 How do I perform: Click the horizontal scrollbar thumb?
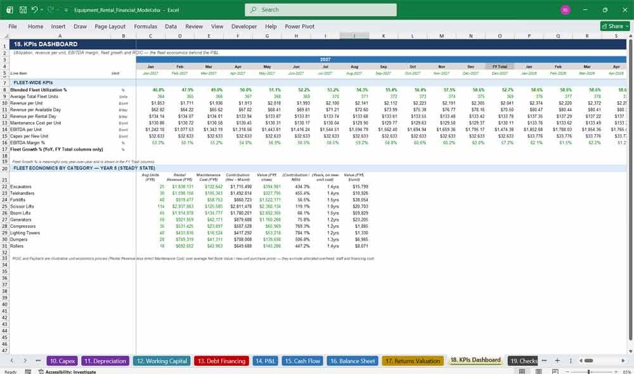(589, 361)
